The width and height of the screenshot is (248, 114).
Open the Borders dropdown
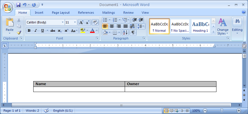tap(119, 33)
